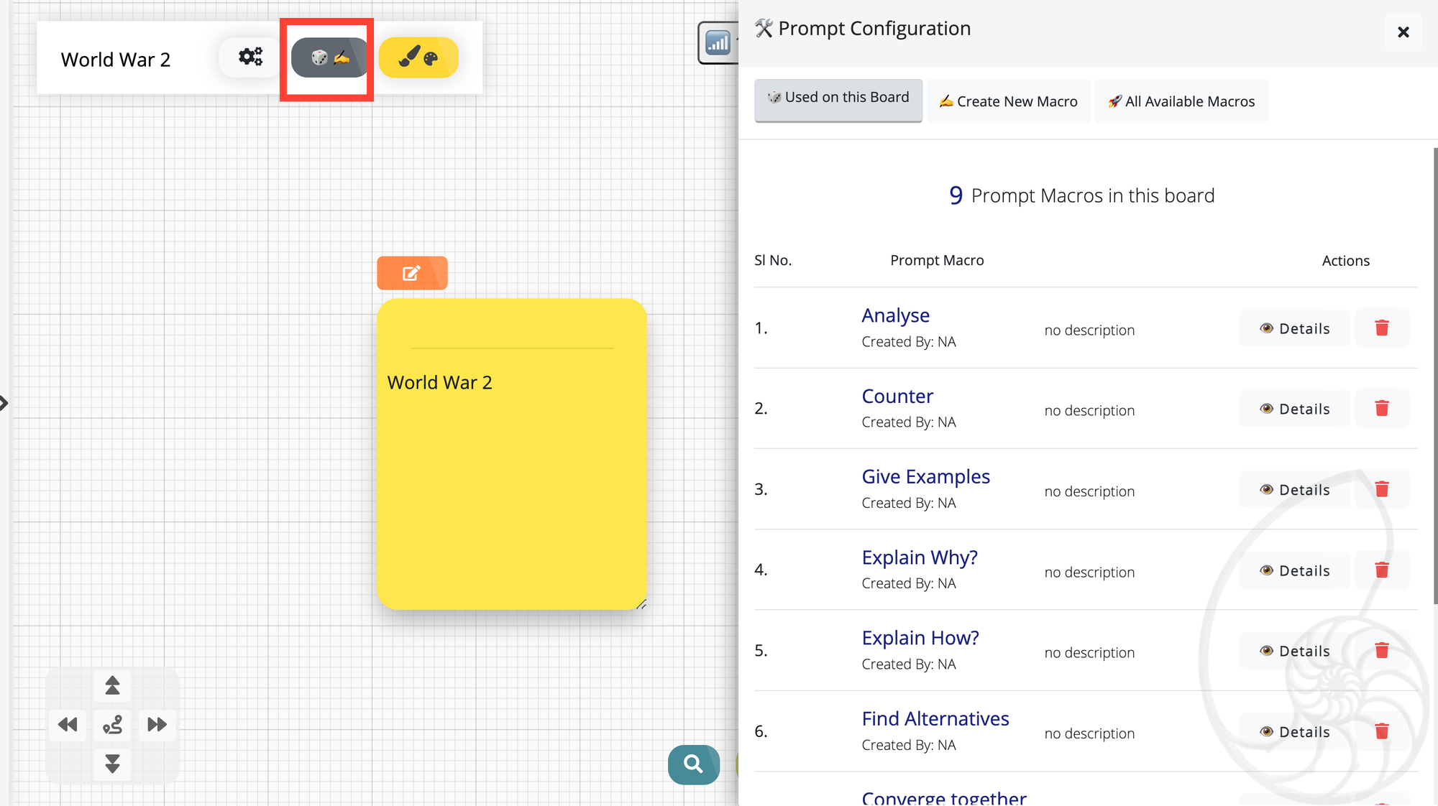1438x806 pixels.
Task: Delete the Counter macro
Action: click(1382, 409)
